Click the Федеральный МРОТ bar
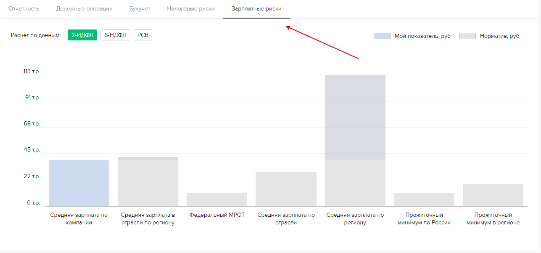Viewport: 541px width, 253px height. click(x=217, y=200)
